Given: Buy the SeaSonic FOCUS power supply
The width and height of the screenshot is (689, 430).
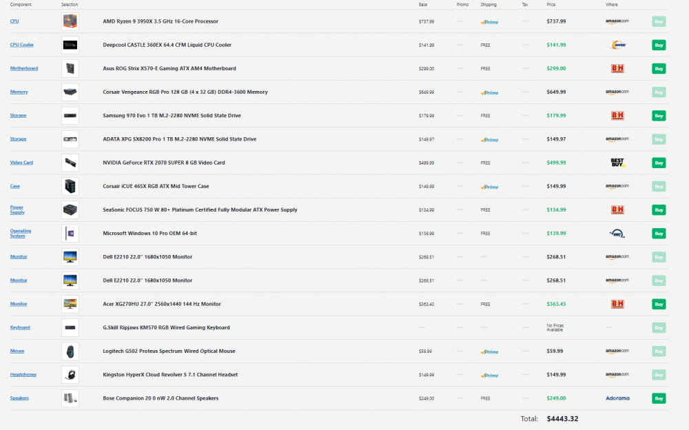Looking at the screenshot, I should [x=659, y=209].
